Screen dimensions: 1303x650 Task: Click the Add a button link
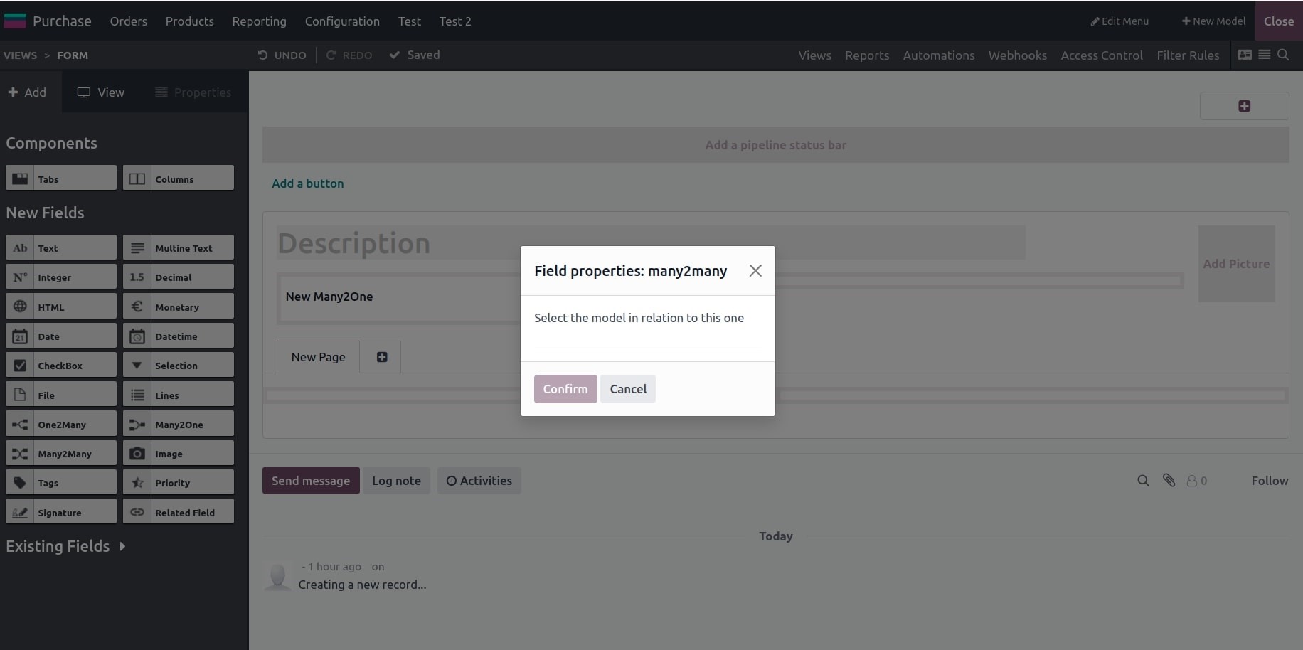point(307,183)
